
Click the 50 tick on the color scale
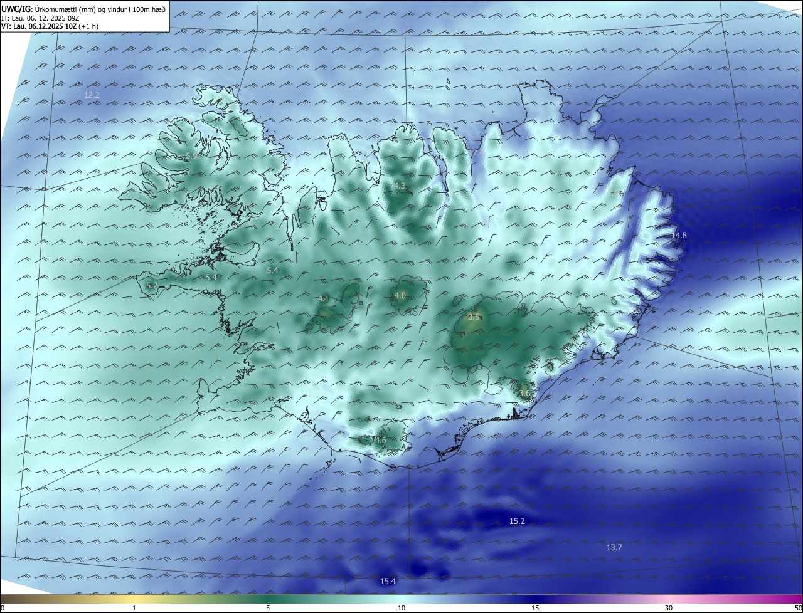pyautogui.click(x=797, y=608)
